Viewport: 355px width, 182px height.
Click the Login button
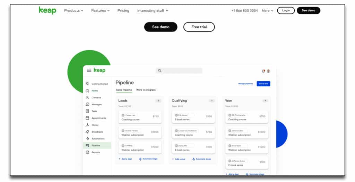[286, 10]
